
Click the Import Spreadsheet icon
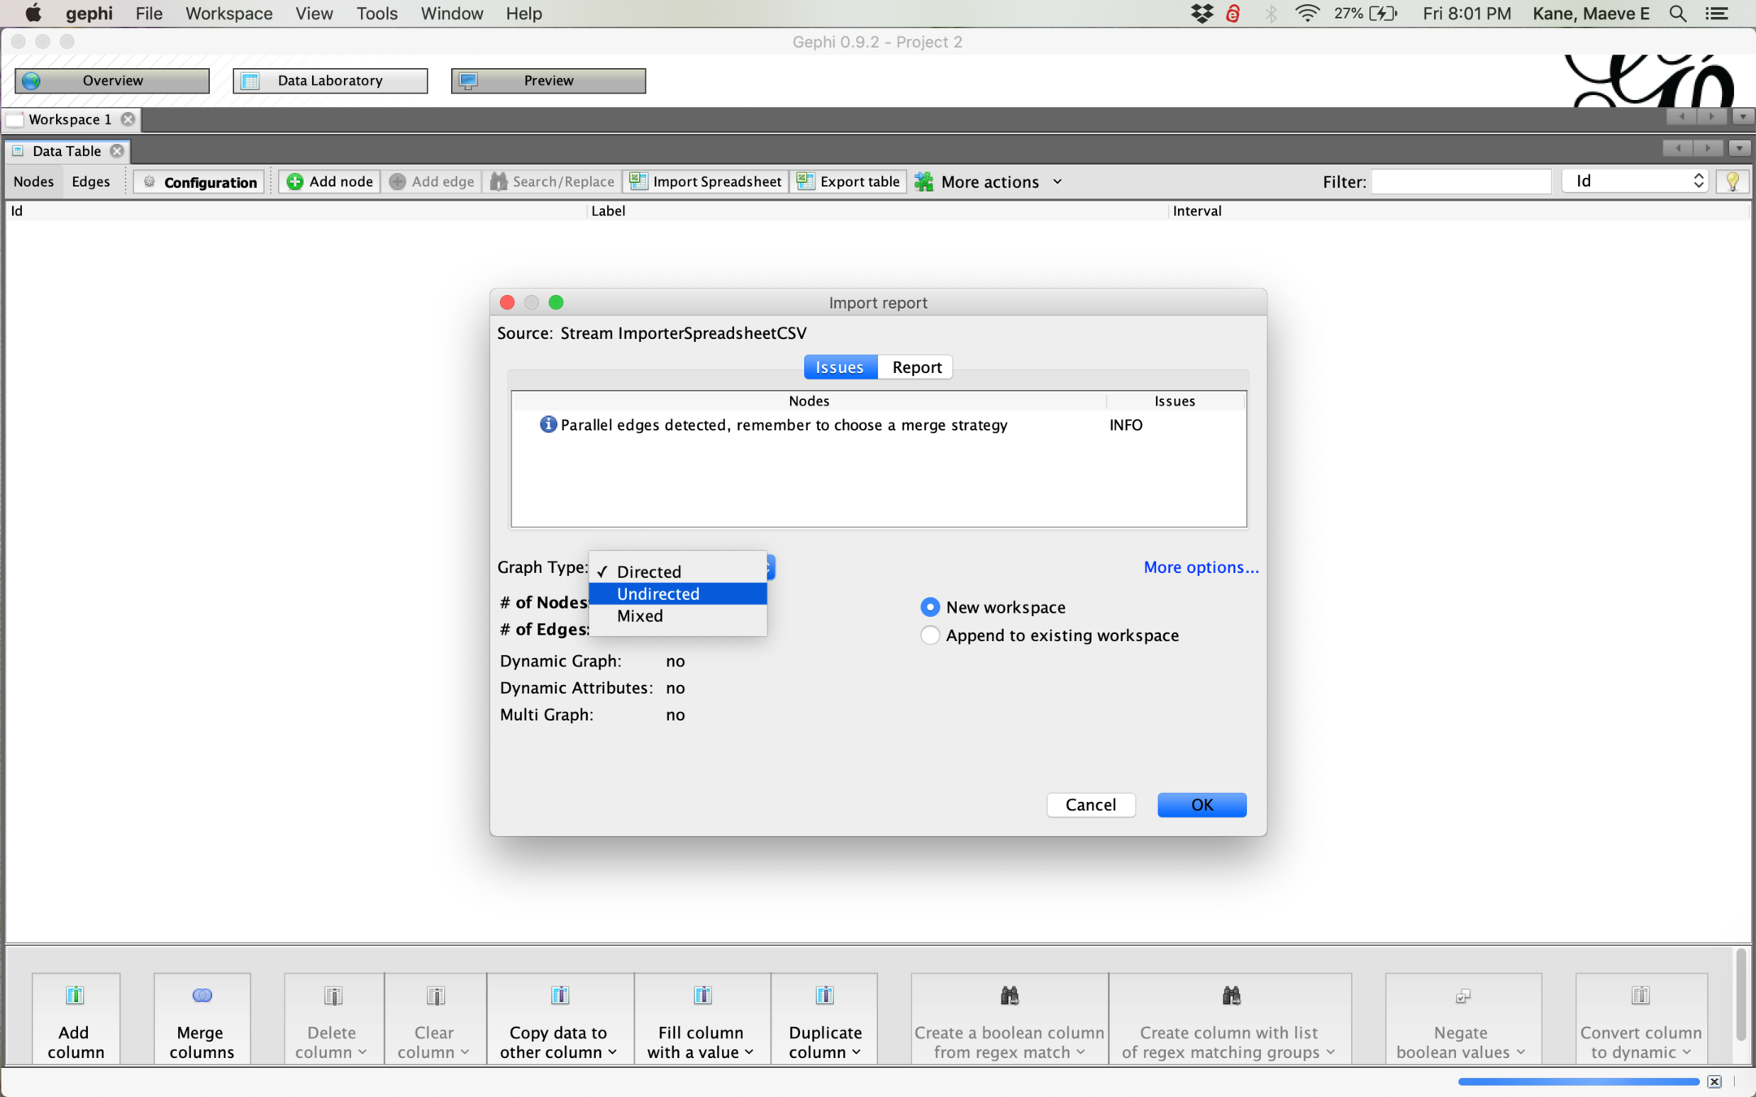click(639, 181)
